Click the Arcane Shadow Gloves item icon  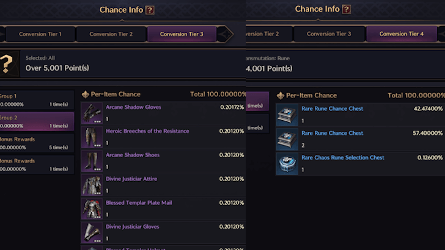[x=92, y=113]
